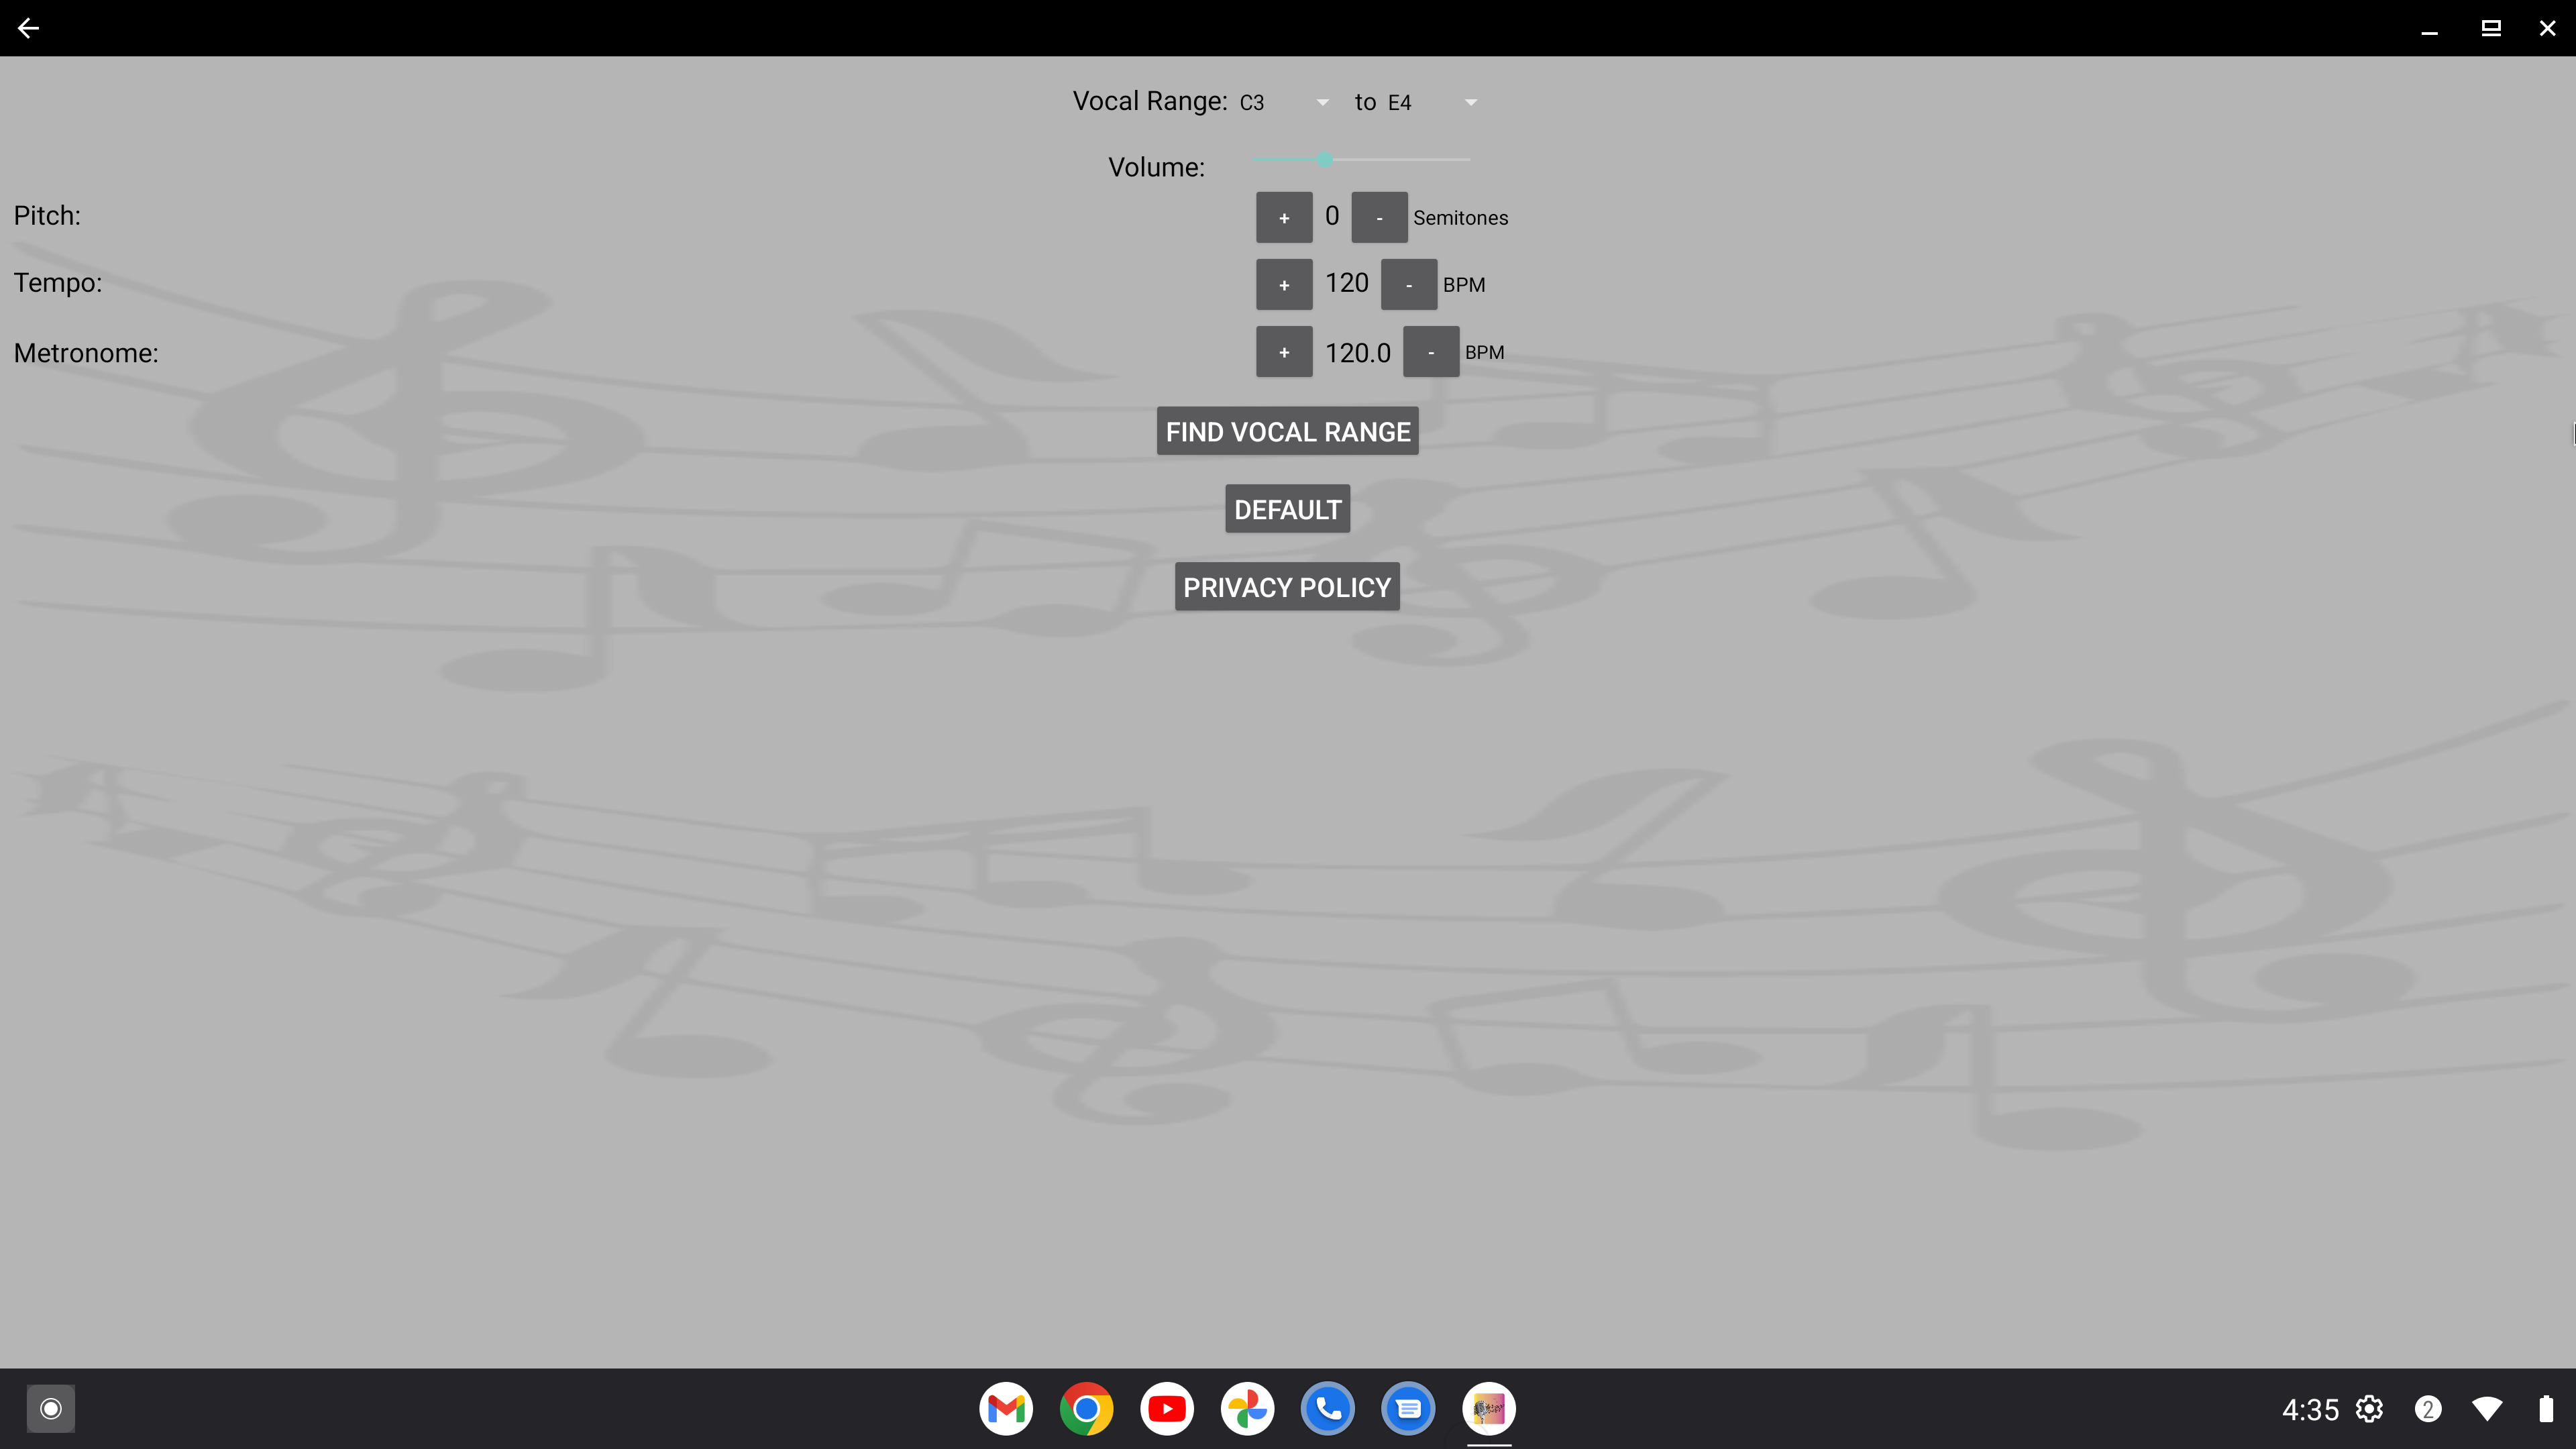
Task: Go back using the top-left arrow
Action: [28, 28]
